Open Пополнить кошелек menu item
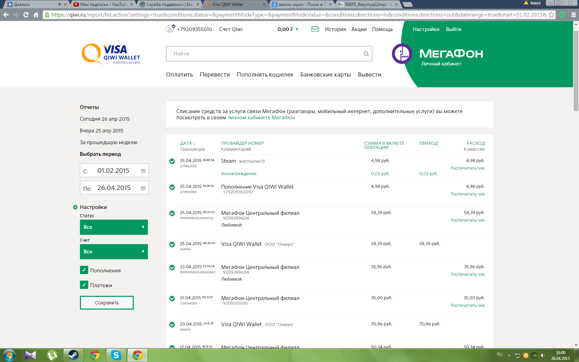The width and height of the screenshot is (579, 362). (x=265, y=75)
